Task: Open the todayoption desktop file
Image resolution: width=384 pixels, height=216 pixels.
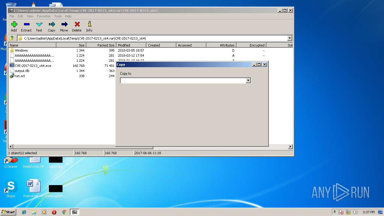Action: click(x=56, y=191)
